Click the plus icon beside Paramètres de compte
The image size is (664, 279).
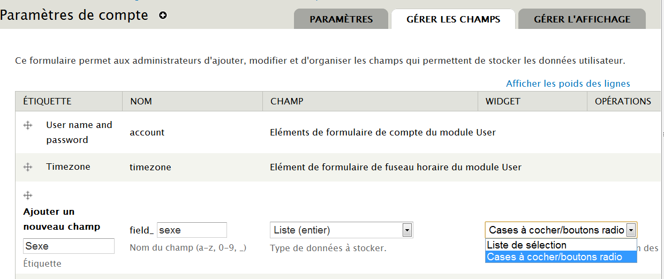coord(163,16)
